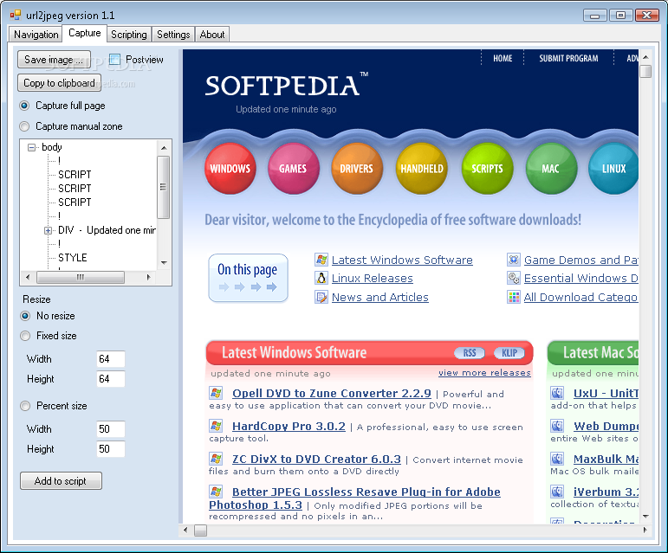668x553 pixels.
Task: Click the Mac icon next to iVerbum entry
Action: [x=557, y=492]
